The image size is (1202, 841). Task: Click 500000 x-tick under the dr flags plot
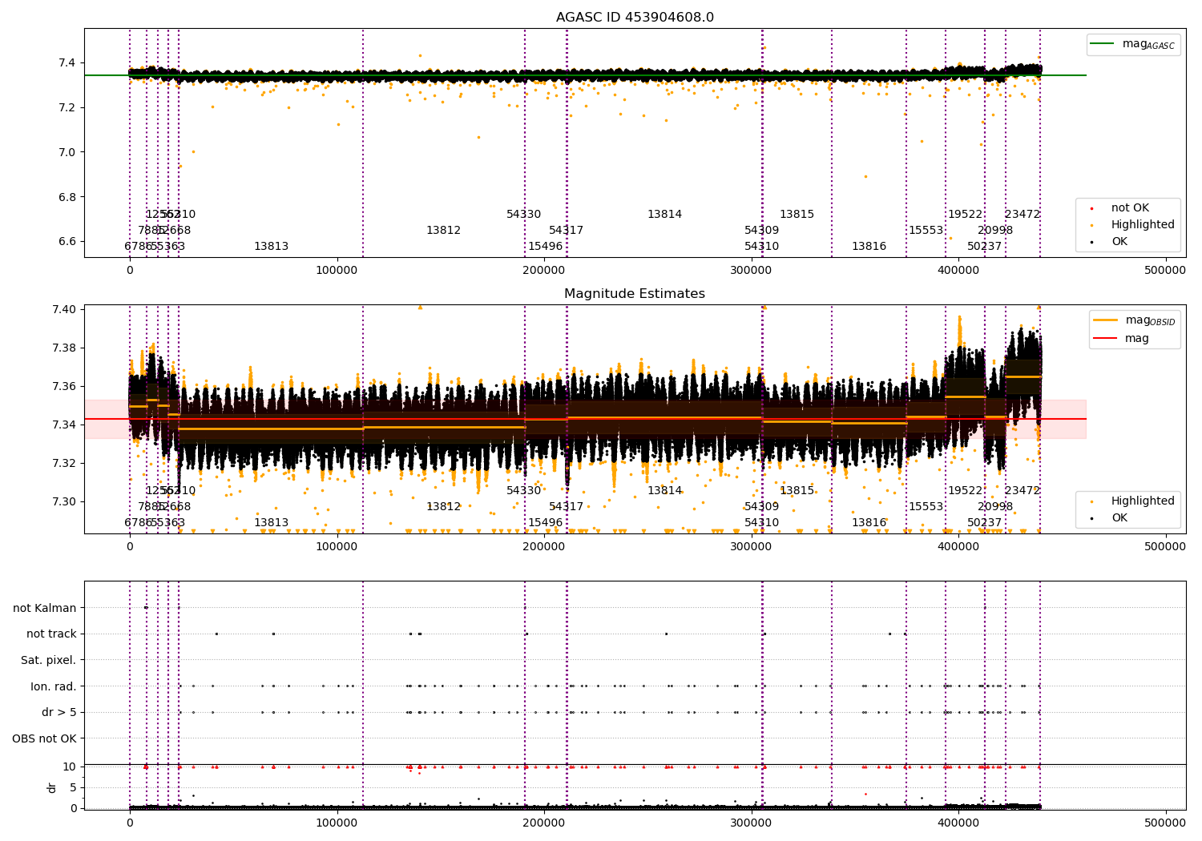pyautogui.click(x=1165, y=823)
